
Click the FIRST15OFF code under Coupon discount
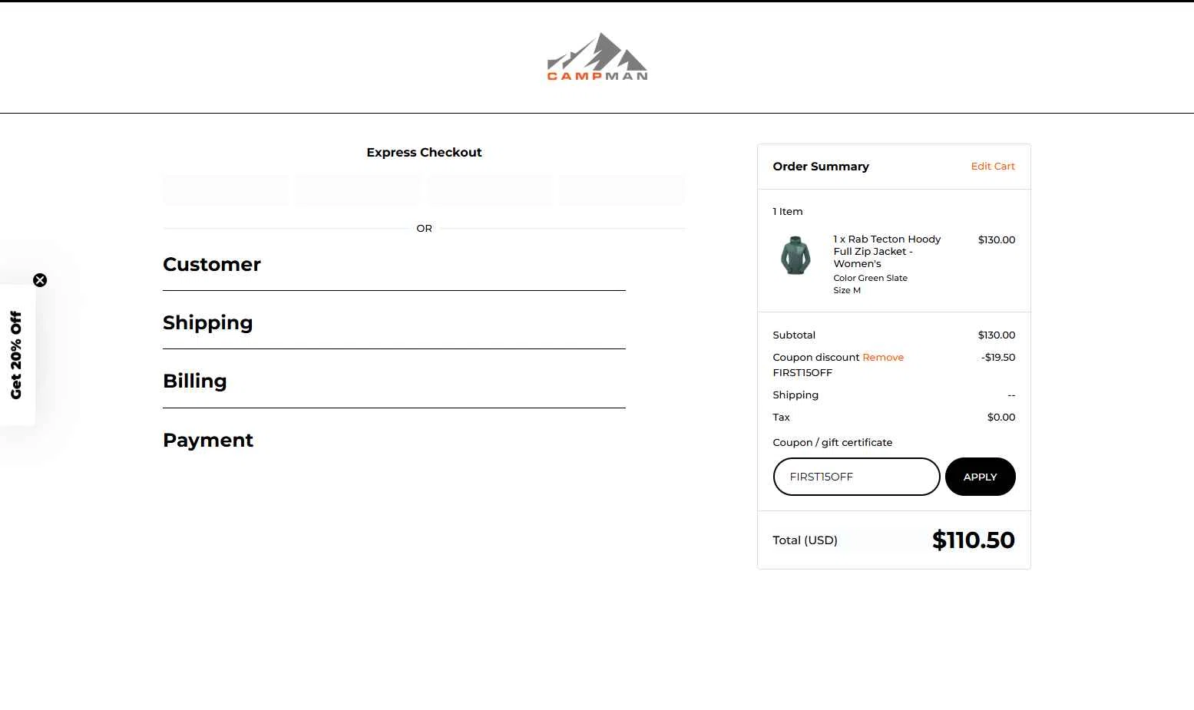coord(802,373)
